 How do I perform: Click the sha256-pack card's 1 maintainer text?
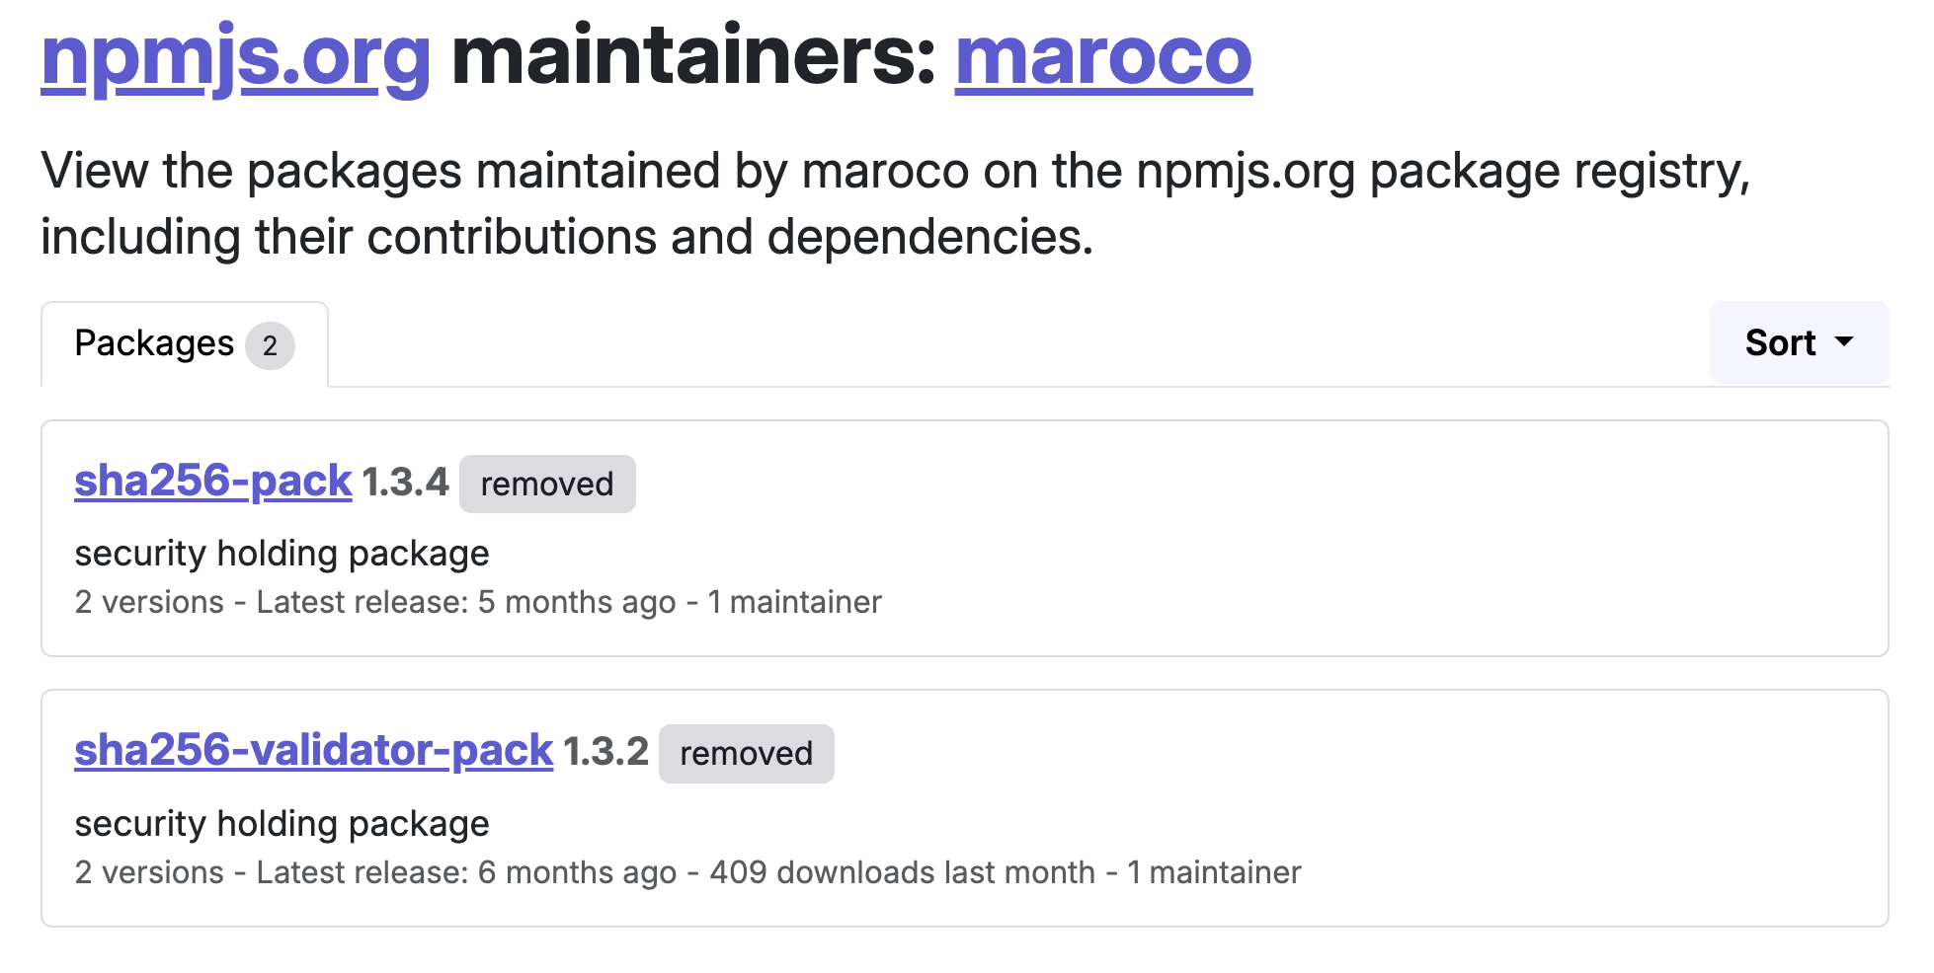pos(795,602)
